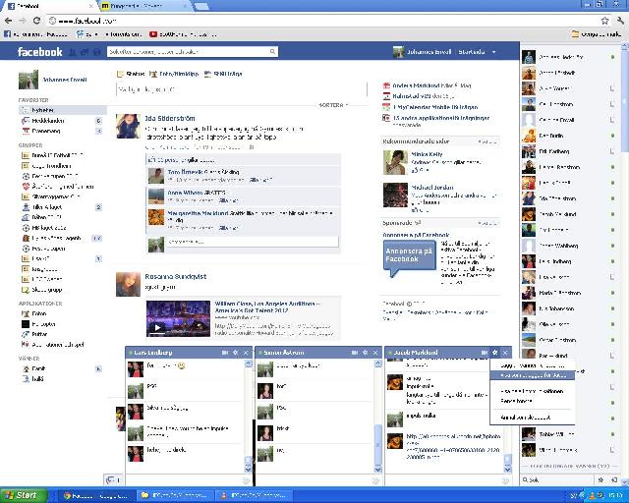Open gear options in Lars Lindberg chat
Screen dimensions: 629x503
click(x=236, y=353)
